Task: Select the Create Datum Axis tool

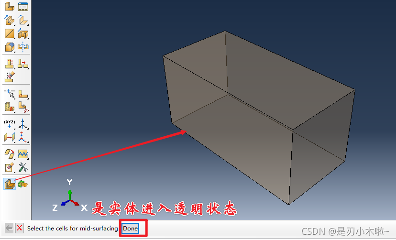Action: point(22,124)
